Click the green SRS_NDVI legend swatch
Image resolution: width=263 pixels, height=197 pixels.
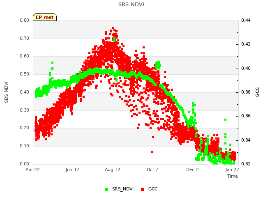tap(106, 189)
